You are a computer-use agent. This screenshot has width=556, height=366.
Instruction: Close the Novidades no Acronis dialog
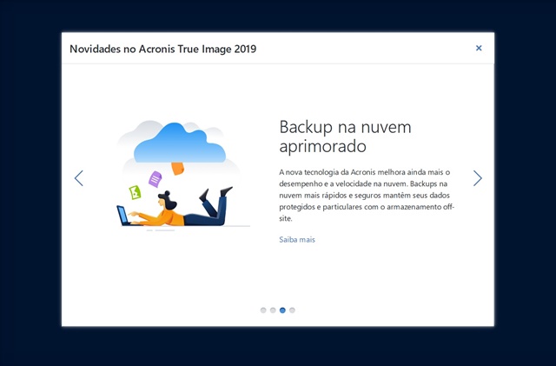(x=479, y=48)
